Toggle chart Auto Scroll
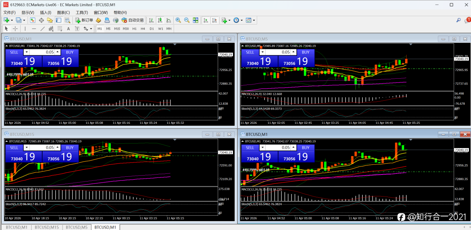 coord(206,20)
